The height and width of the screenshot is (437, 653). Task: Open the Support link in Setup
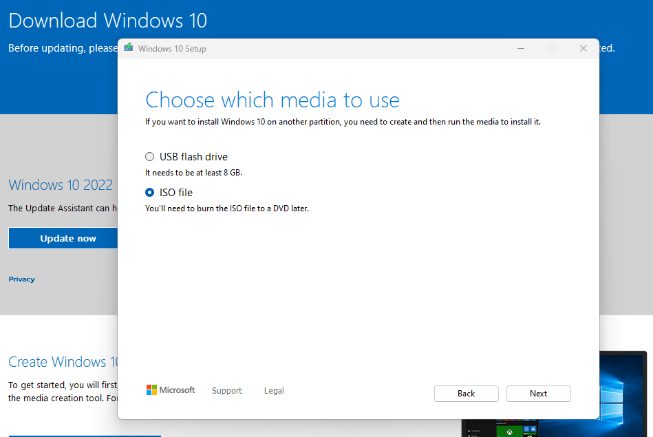tap(227, 390)
